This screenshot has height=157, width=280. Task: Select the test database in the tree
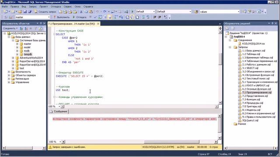pyautogui.click(x=22, y=68)
